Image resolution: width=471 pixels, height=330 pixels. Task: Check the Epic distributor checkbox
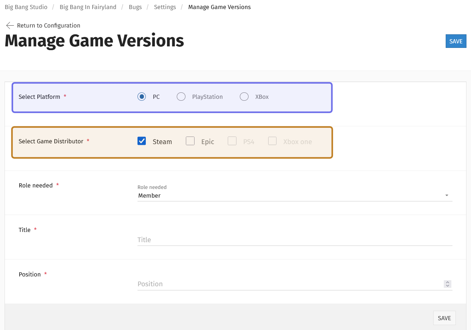tap(190, 141)
